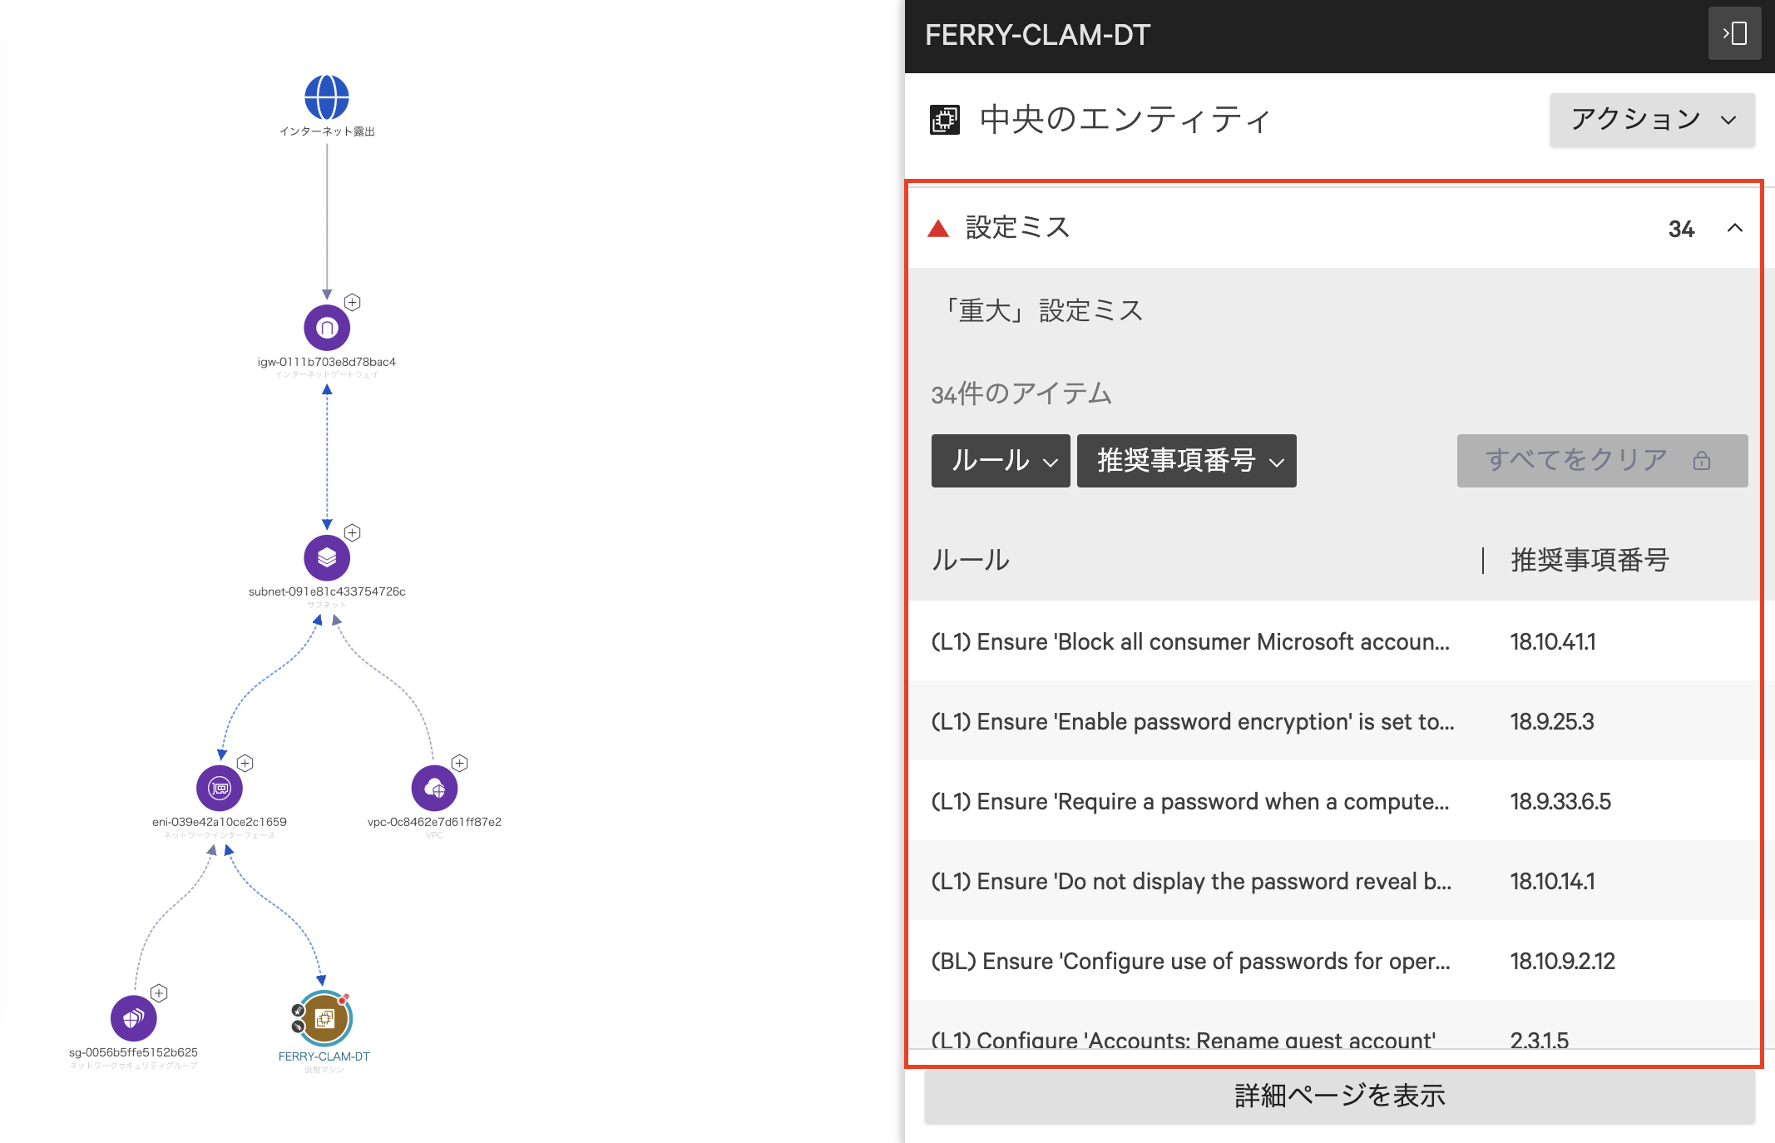The height and width of the screenshot is (1143, 1775).
Task: Select the FERRY-CLAM-DT virtual machine node
Action: [325, 1018]
